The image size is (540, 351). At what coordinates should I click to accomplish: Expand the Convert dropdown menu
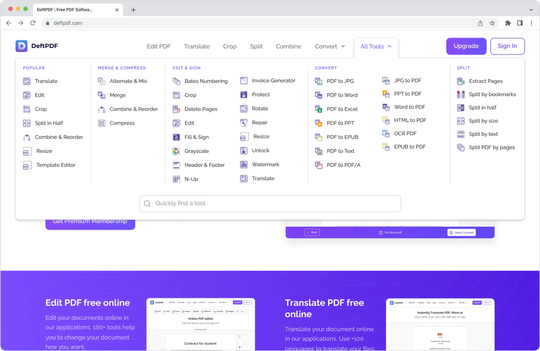(x=330, y=46)
